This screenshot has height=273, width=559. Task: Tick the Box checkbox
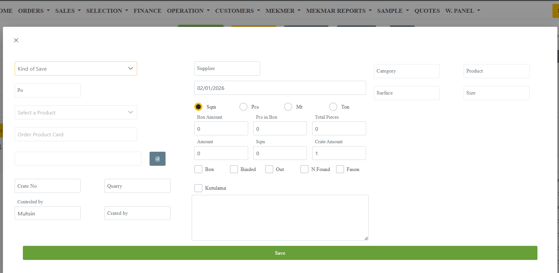click(x=198, y=169)
